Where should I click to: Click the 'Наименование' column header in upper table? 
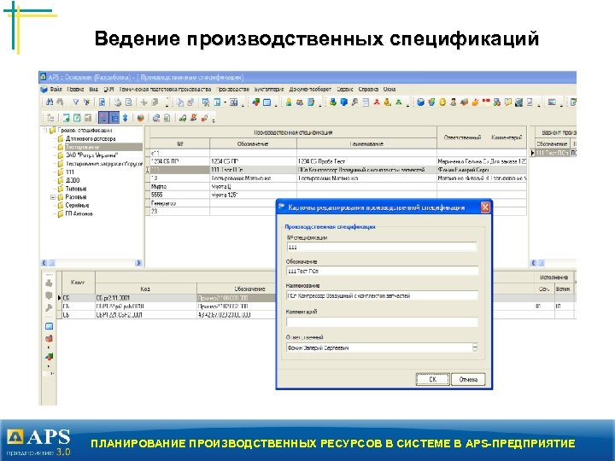click(x=366, y=144)
